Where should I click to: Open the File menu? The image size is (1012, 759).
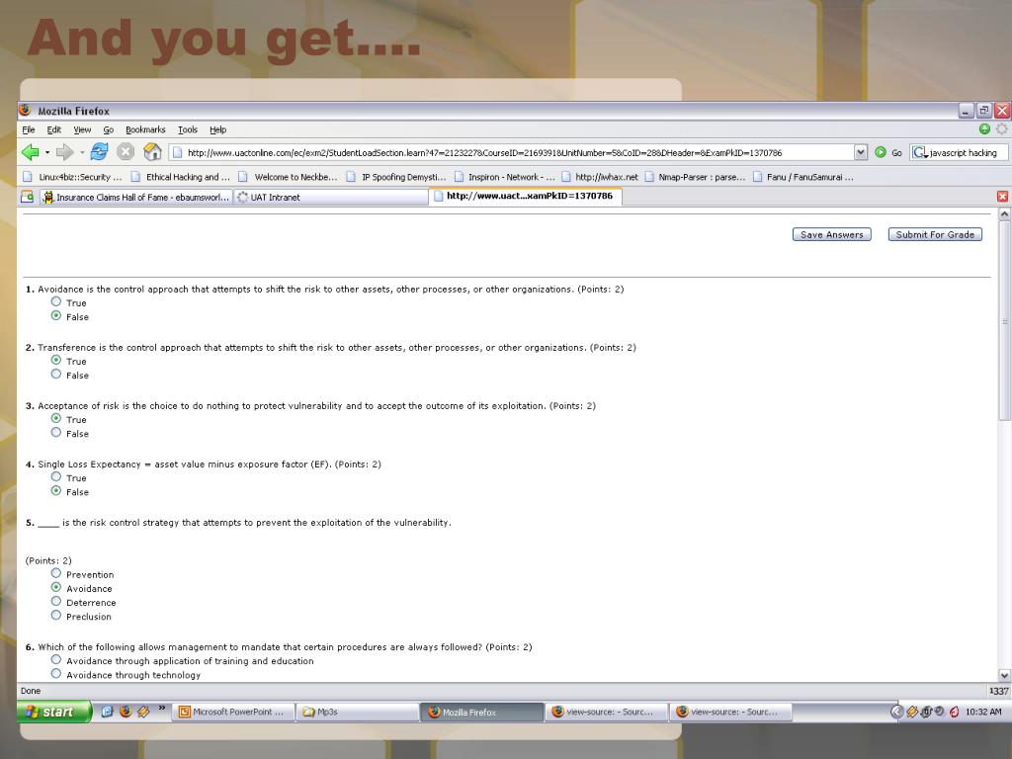point(29,129)
